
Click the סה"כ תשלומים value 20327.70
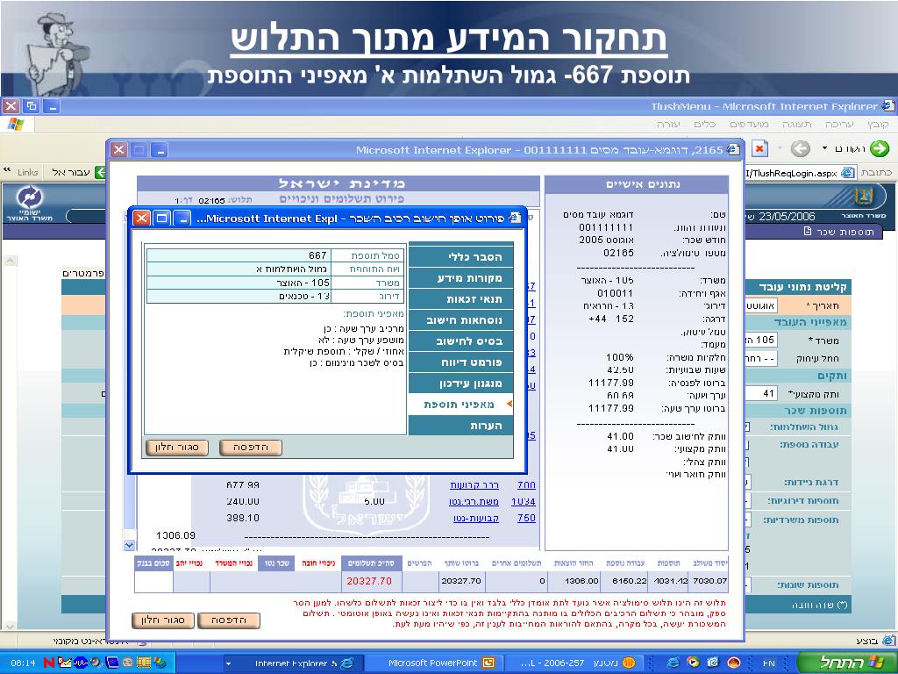pyautogui.click(x=369, y=581)
